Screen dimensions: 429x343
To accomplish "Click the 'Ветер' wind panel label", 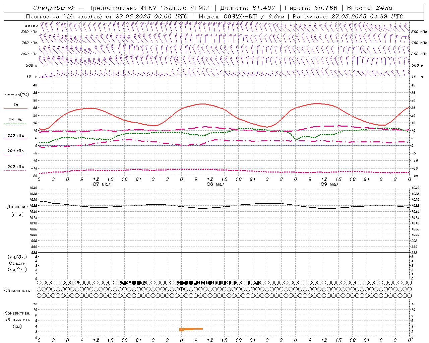I will [x=31, y=25].
